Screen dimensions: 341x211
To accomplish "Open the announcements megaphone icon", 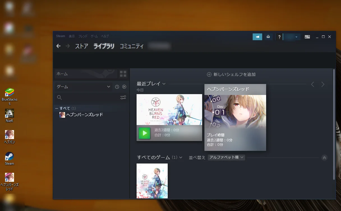I will pyautogui.click(x=257, y=37).
